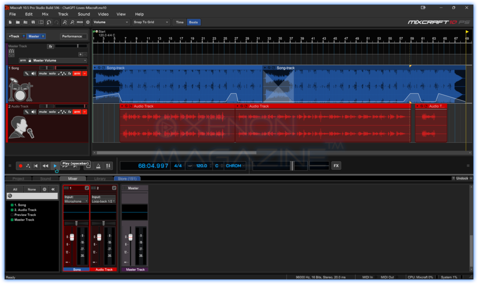Click the Zoom Out magnifier icon
Screen dimensions: 478x284
pyautogui.click(x=72, y=22)
